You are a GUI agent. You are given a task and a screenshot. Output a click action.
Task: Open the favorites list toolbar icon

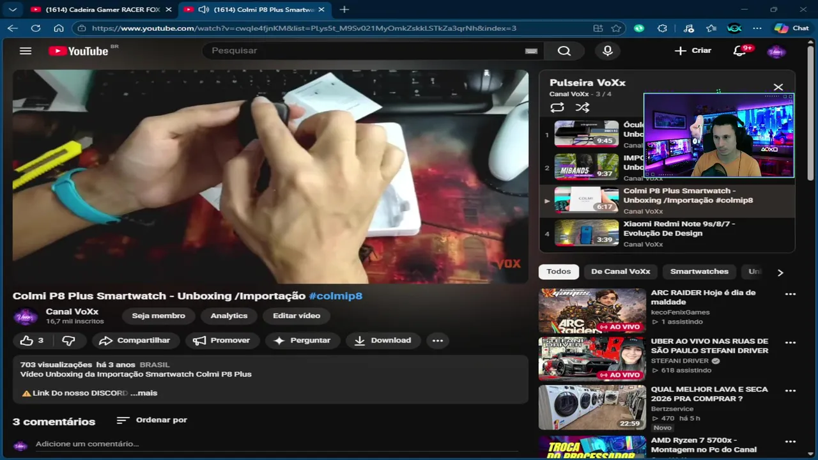click(x=711, y=28)
